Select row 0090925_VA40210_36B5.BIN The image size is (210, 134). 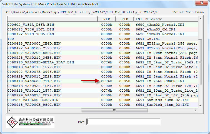(102, 58)
